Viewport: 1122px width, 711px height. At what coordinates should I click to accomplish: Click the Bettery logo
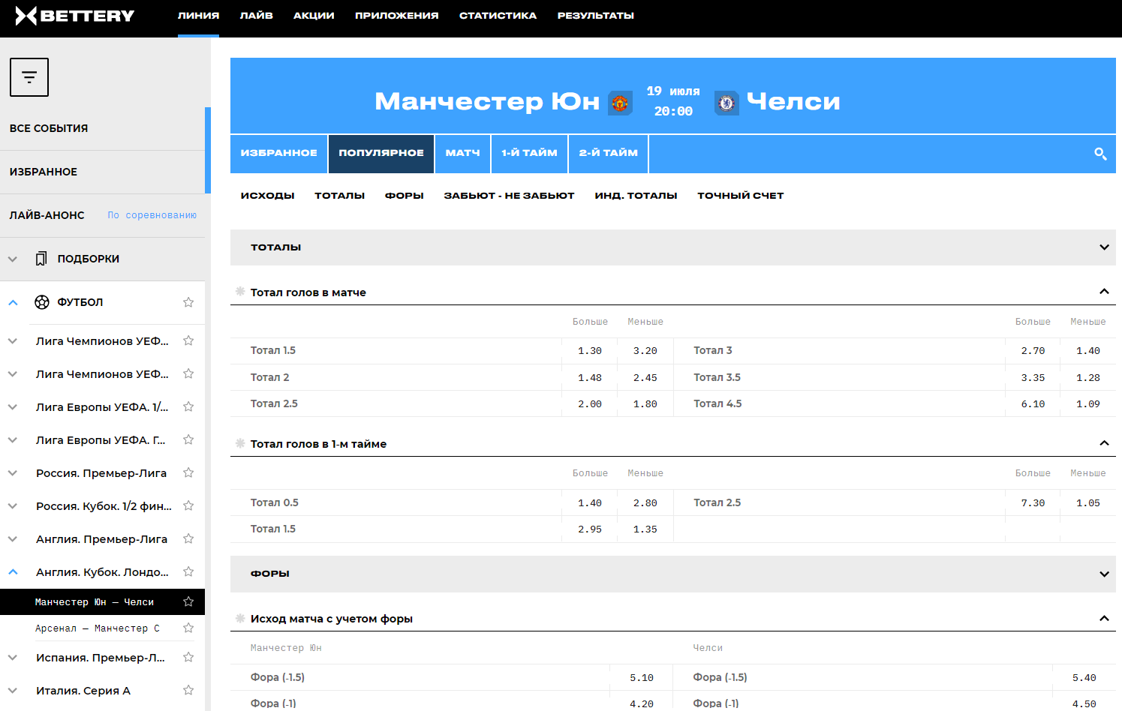75,16
